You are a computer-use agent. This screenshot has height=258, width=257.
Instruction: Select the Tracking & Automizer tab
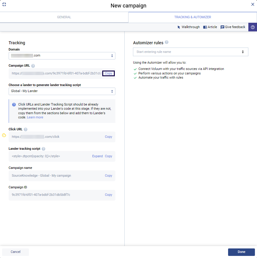(193, 17)
